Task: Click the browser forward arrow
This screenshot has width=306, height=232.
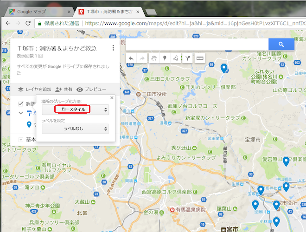Action: (x=18, y=23)
